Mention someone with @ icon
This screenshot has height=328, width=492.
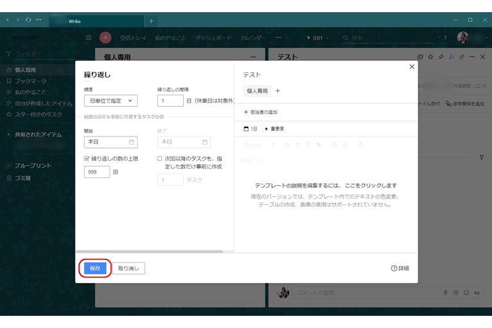[456, 293]
